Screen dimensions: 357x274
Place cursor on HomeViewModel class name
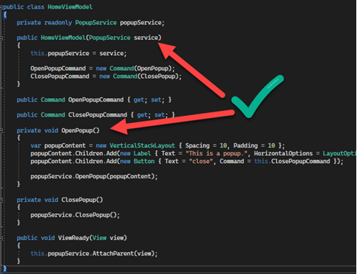pyautogui.click(x=70, y=7)
